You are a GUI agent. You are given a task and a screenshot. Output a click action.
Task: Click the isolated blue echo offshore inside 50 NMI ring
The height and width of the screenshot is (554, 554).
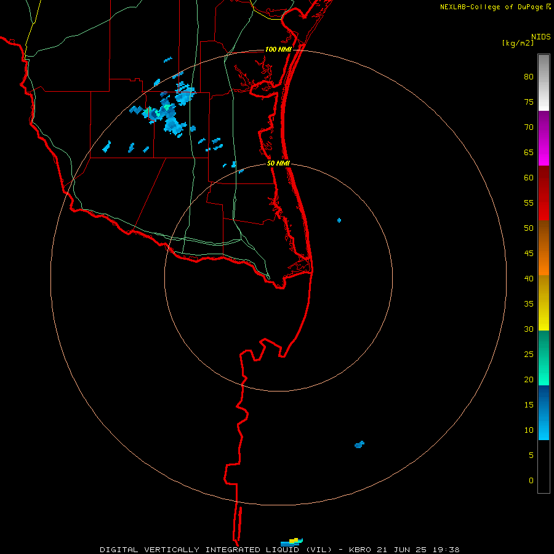[x=339, y=220]
